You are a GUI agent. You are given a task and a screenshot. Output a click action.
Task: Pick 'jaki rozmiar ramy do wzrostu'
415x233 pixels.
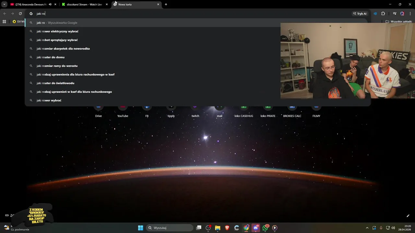[x=153, y=66]
